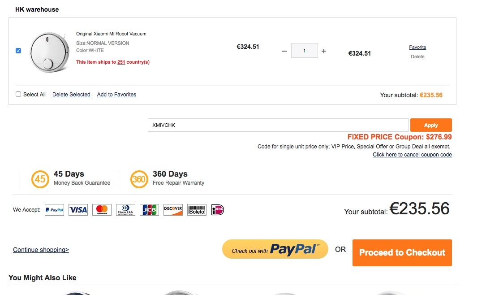
Task: Focus the coupon code field XMIVCHK
Action: [278, 125]
